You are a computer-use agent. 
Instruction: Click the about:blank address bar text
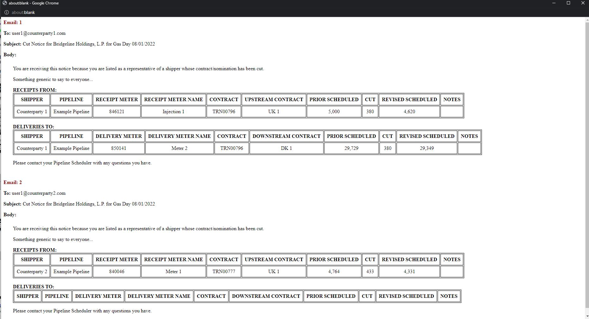[23, 12]
